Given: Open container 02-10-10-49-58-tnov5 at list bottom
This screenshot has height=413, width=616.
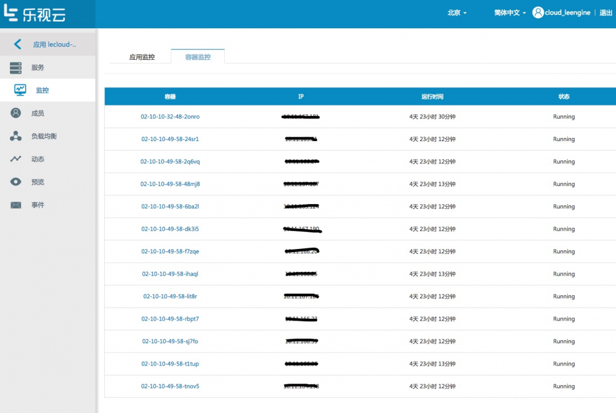Looking at the screenshot, I should click(x=171, y=386).
